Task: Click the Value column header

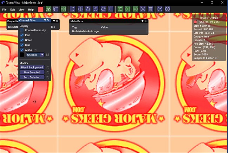Action: [x=104, y=27]
